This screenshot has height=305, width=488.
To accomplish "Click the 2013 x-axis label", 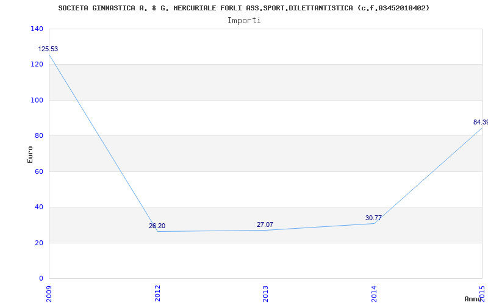I will point(265,293).
